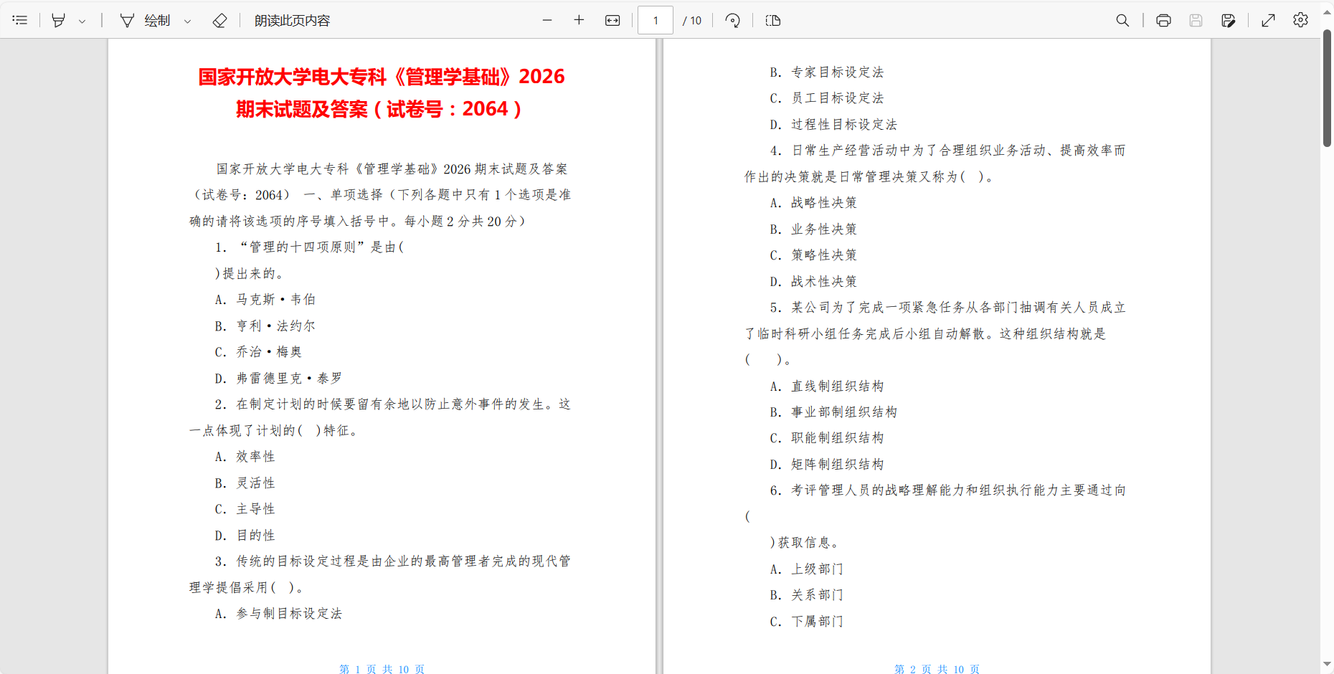Click option "C. 员工目标设定法"
This screenshot has height=674, width=1334.
coord(826,98)
